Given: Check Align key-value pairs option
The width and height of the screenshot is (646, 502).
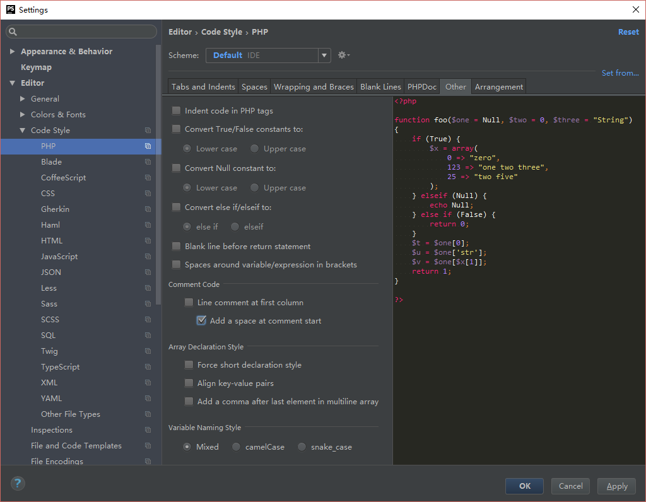Looking at the screenshot, I should coord(189,383).
